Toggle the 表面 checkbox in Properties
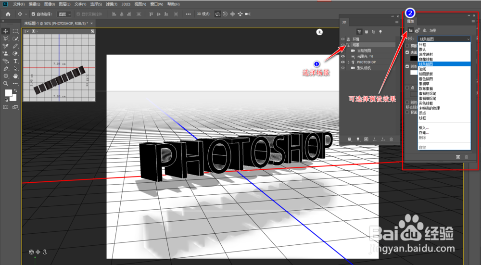Viewport: 481px width, 265px height. pyautogui.click(x=407, y=52)
